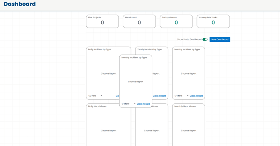Select the Daily Incident by Type title
Image resolution: width=280 pixels, height=146 pixels.
(100, 49)
